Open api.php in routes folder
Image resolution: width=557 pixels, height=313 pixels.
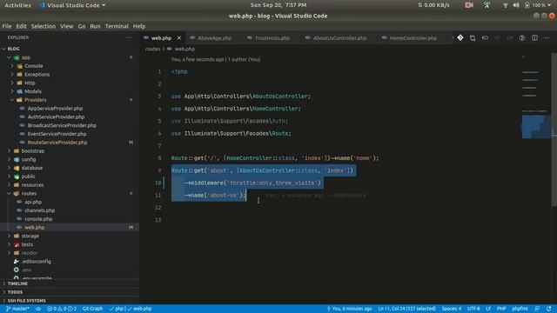click(33, 202)
